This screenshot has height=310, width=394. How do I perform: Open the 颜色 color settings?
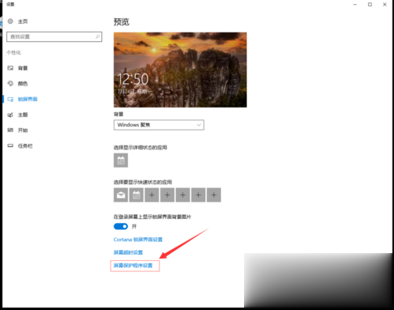click(x=17, y=84)
